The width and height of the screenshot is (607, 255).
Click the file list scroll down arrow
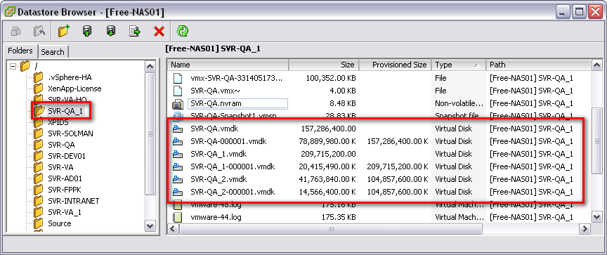point(597,217)
